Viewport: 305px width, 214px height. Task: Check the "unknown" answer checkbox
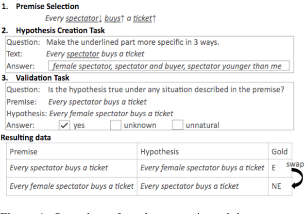(x=116, y=125)
